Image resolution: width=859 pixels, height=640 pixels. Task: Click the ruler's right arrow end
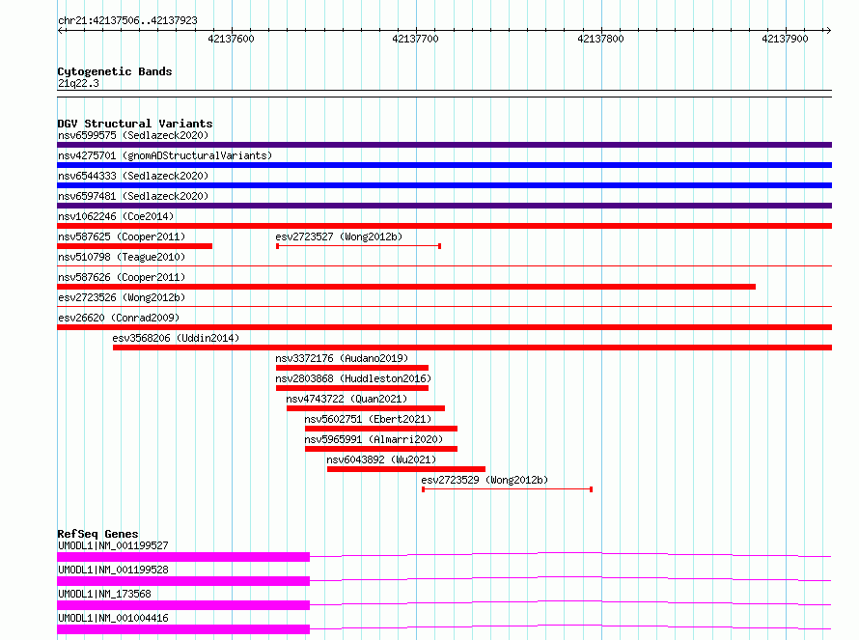(828, 31)
